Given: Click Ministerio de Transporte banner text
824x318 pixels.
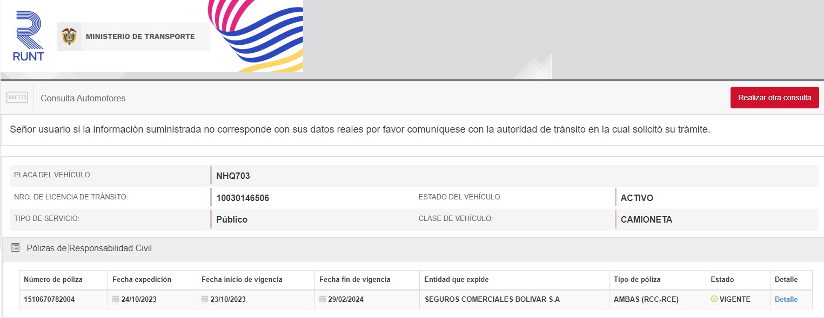Looking at the screenshot, I should coord(140,37).
